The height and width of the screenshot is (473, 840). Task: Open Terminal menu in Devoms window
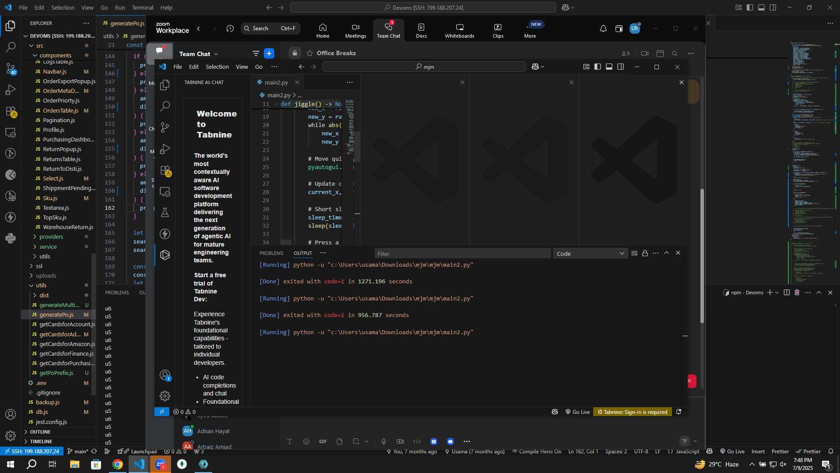[x=143, y=7]
